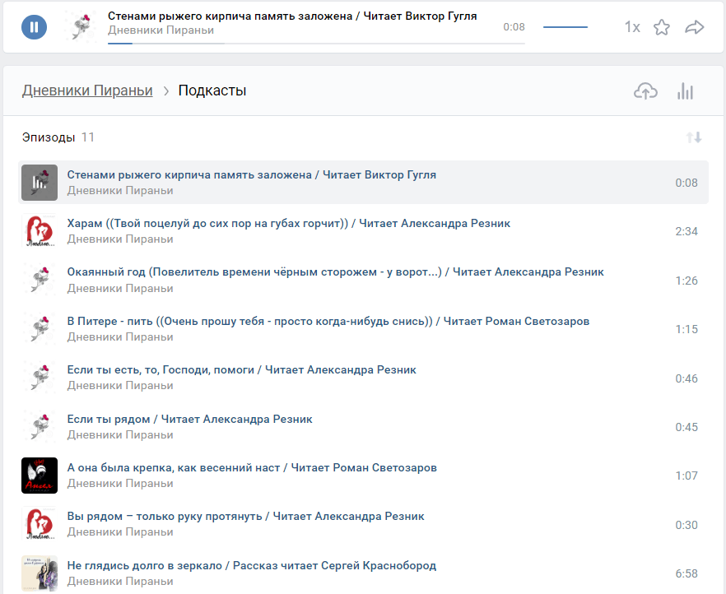Select the Подкасты breadcrumb item
The width and height of the screenshot is (726, 594).
(212, 90)
